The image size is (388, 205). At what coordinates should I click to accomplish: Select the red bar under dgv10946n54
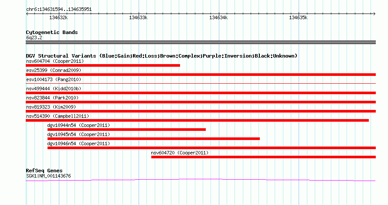(x=211, y=148)
